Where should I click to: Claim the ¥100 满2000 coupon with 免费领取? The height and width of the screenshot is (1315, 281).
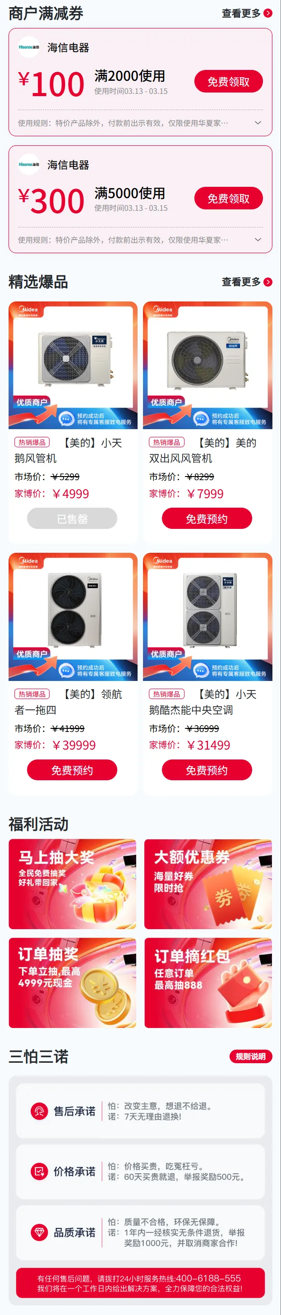pos(229,82)
